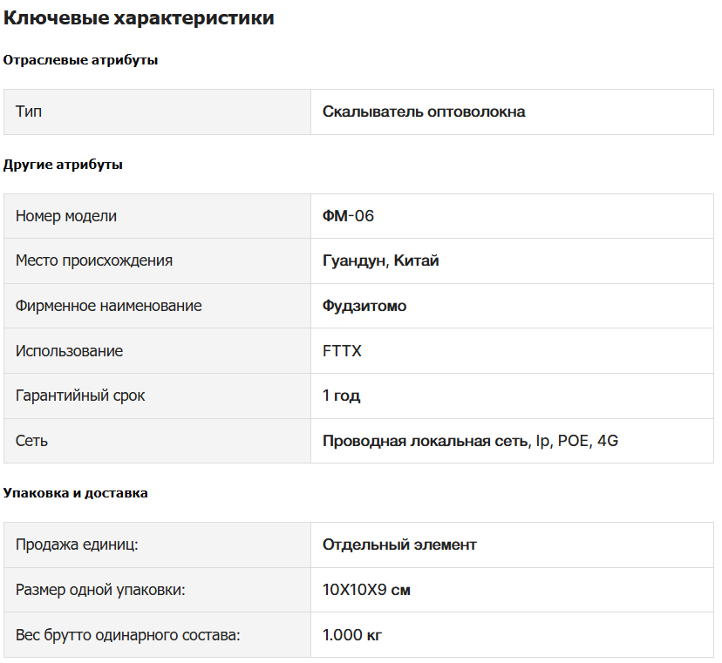Click the "Фирменное наименование" label
The height and width of the screenshot is (663, 722).
(x=109, y=306)
